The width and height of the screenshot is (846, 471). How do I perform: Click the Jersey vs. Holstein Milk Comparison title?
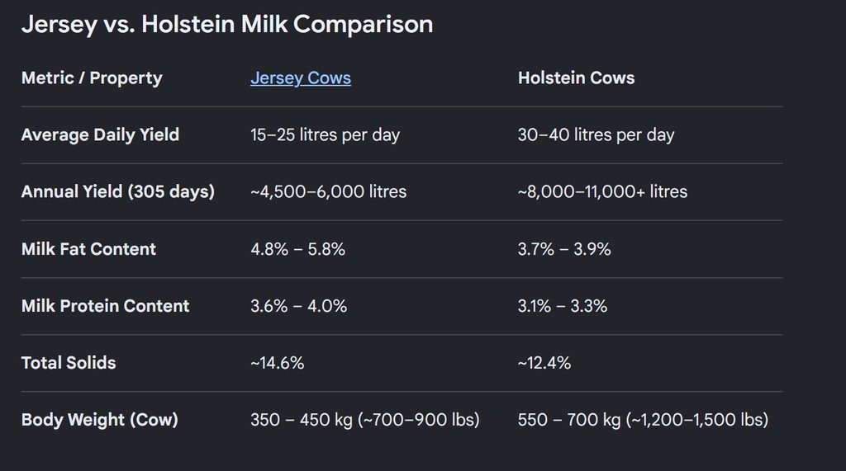[227, 24]
